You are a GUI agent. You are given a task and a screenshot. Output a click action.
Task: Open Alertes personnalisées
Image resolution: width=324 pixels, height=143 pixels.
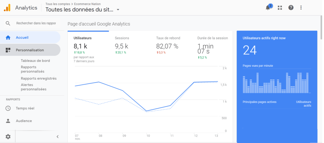(34, 87)
